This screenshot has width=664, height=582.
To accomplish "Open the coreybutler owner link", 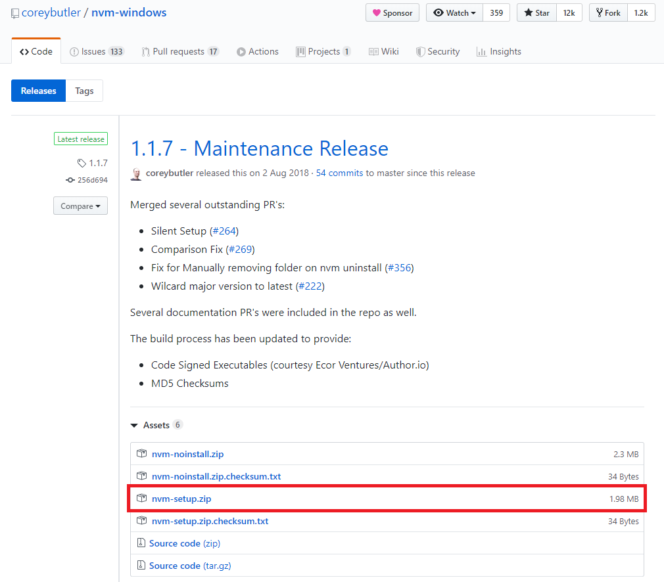I will click(x=51, y=12).
